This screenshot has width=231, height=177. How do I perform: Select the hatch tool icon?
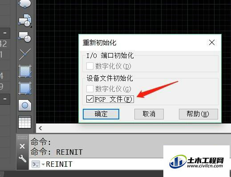pos(25,71)
